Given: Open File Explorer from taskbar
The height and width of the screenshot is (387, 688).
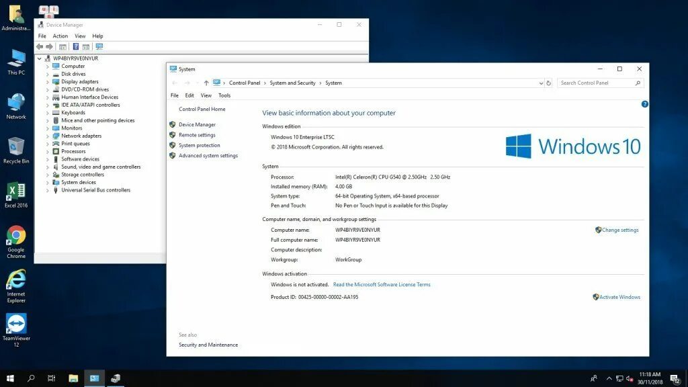Looking at the screenshot, I should coord(73,378).
